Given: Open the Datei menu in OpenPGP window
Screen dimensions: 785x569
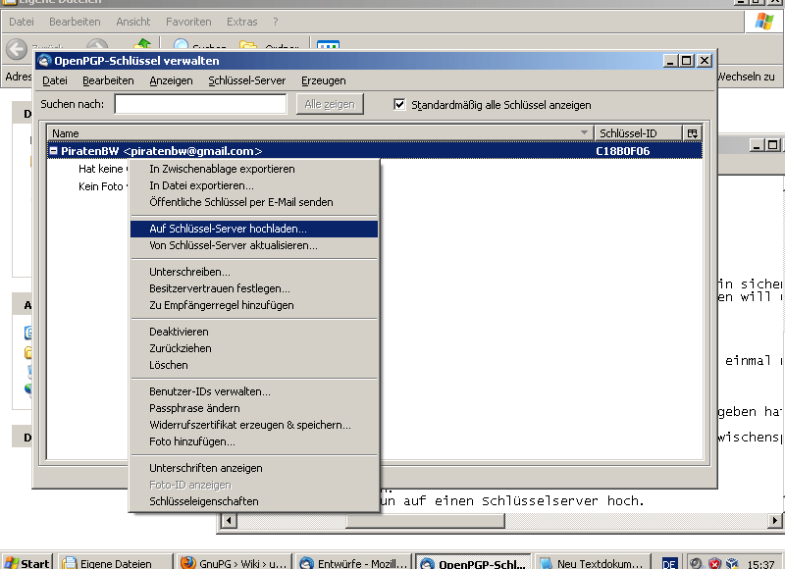Looking at the screenshot, I should 55,80.
